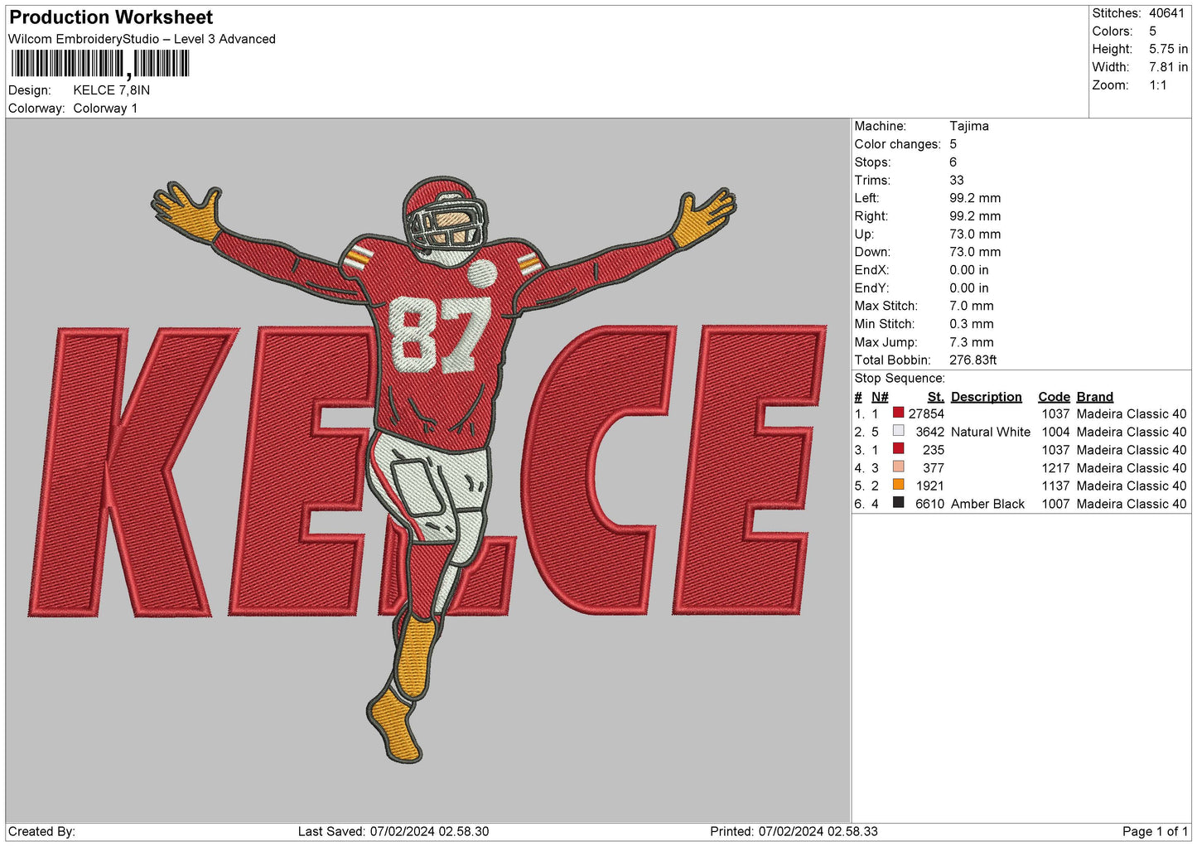This screenshot has height=846, width=1197.
Task: Click the Right value '99.2 mm'
Action: [x=975, y=216]
